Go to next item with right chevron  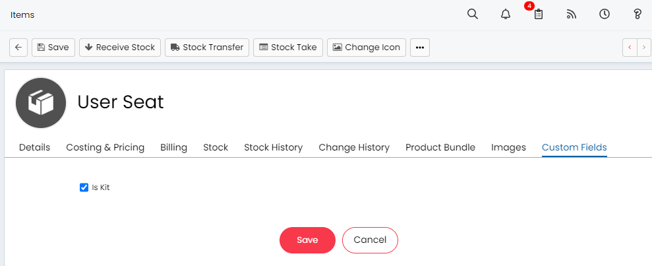coord(644,48)
